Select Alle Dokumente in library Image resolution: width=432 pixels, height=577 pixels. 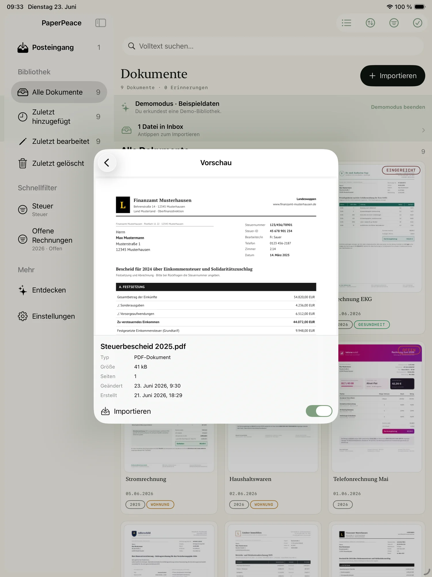click(59, 92)
